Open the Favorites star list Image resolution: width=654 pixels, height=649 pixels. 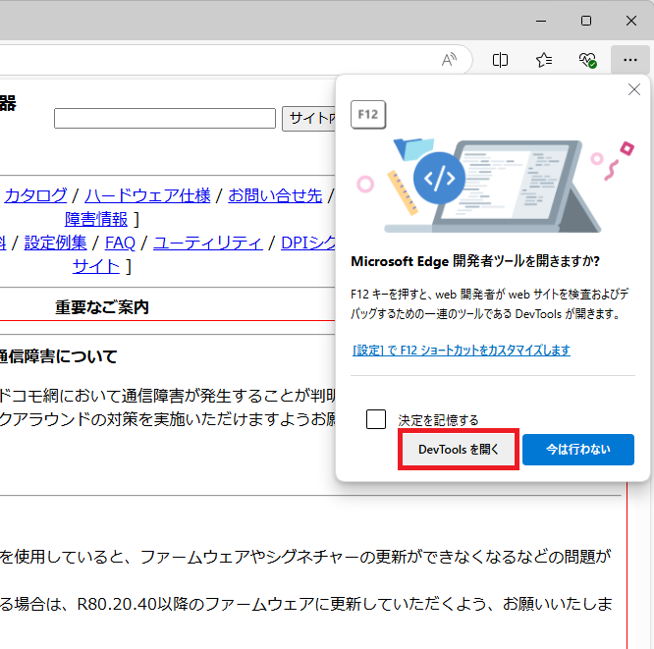click(x=544, y=60)
